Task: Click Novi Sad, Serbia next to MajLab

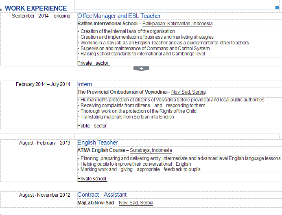Action: click(136, 203)
